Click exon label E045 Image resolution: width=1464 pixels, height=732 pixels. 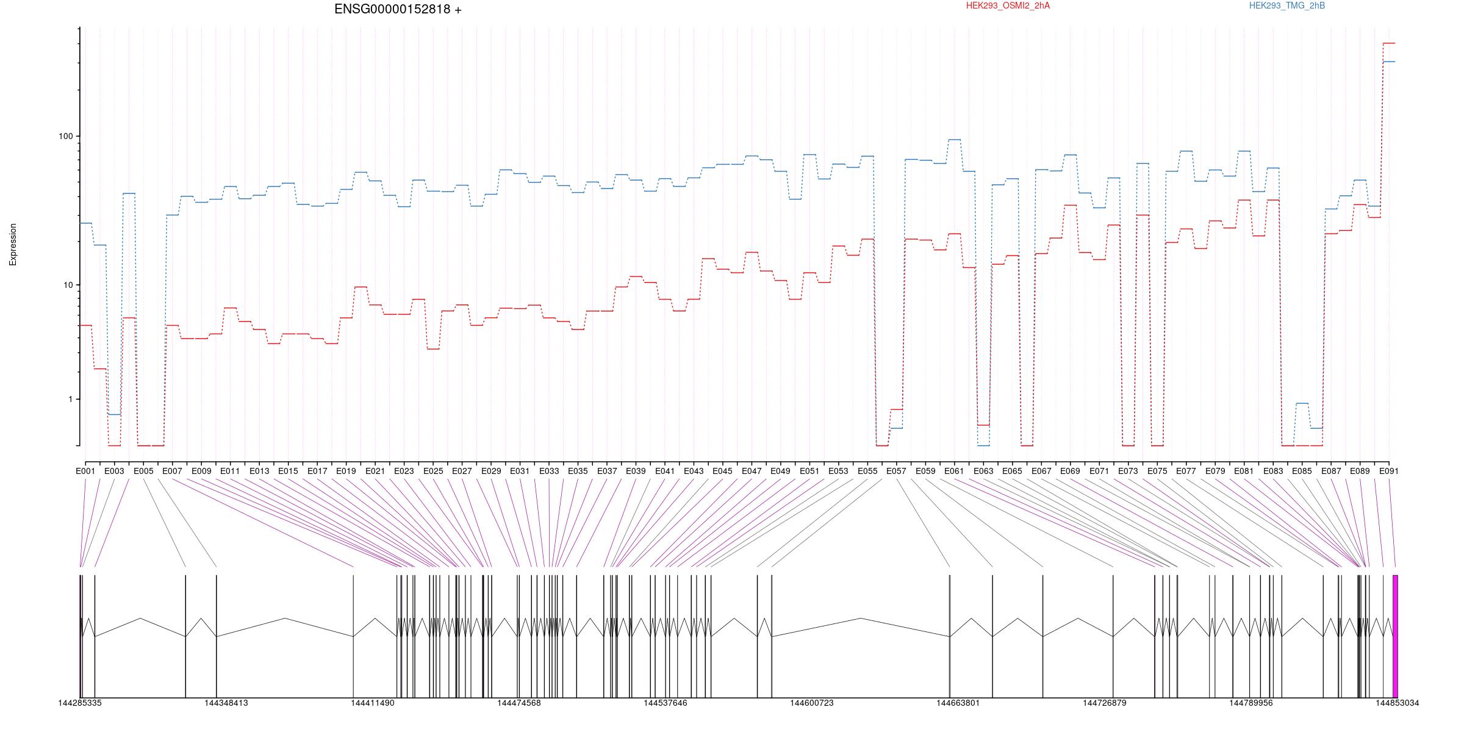[x=723, y=471]
